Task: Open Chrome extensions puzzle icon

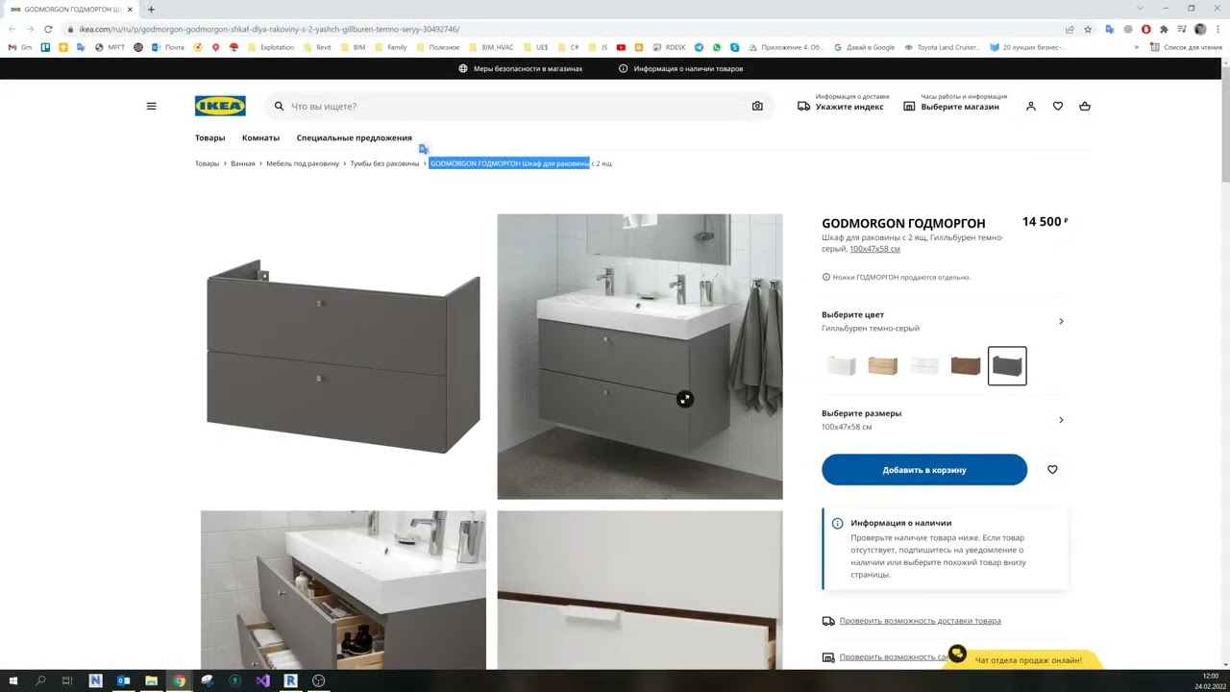Action: pyautogui.click(x=1164, y=29)
